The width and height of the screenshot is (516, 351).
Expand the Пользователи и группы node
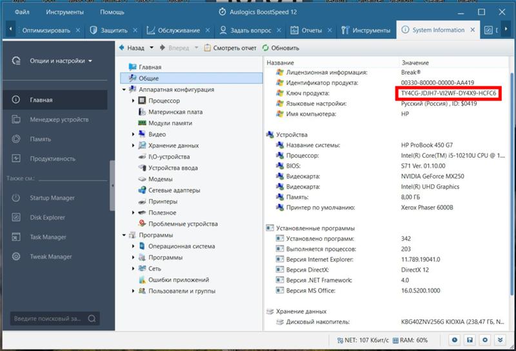(134, 291)
